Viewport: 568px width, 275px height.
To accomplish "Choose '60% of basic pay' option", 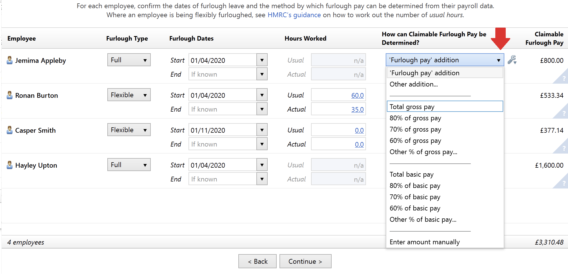I will click(445, 208).
